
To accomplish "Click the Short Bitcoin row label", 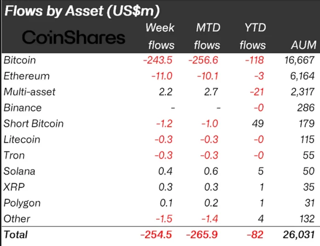I will coord(34,123).
